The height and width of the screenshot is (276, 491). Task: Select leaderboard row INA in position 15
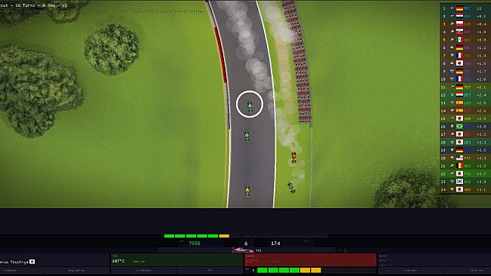click(465, 118)
